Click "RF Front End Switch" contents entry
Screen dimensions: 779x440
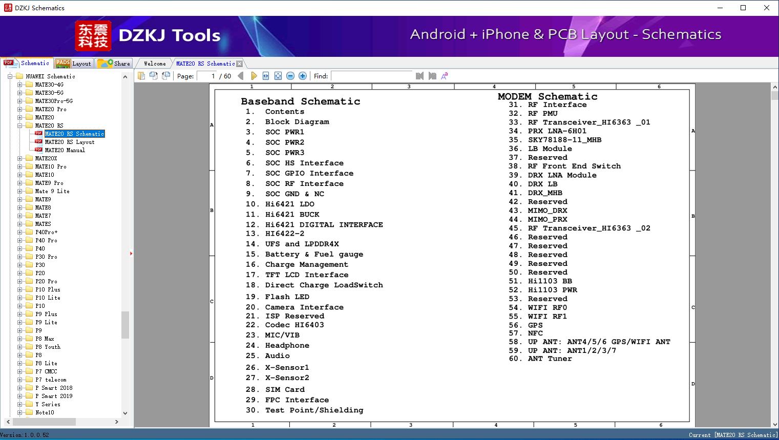(x=574, y=166)
